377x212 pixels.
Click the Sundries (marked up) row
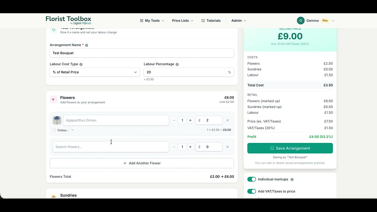[290, 107]
